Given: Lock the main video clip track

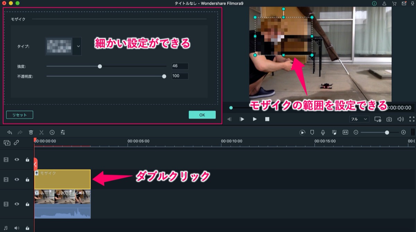Looking at the screenshot, I should [x=27, y=204].
